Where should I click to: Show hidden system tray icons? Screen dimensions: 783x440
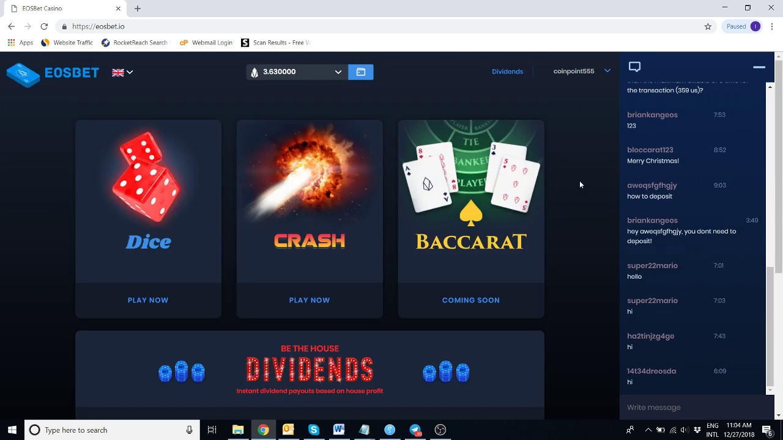click(x=648, y=430)
